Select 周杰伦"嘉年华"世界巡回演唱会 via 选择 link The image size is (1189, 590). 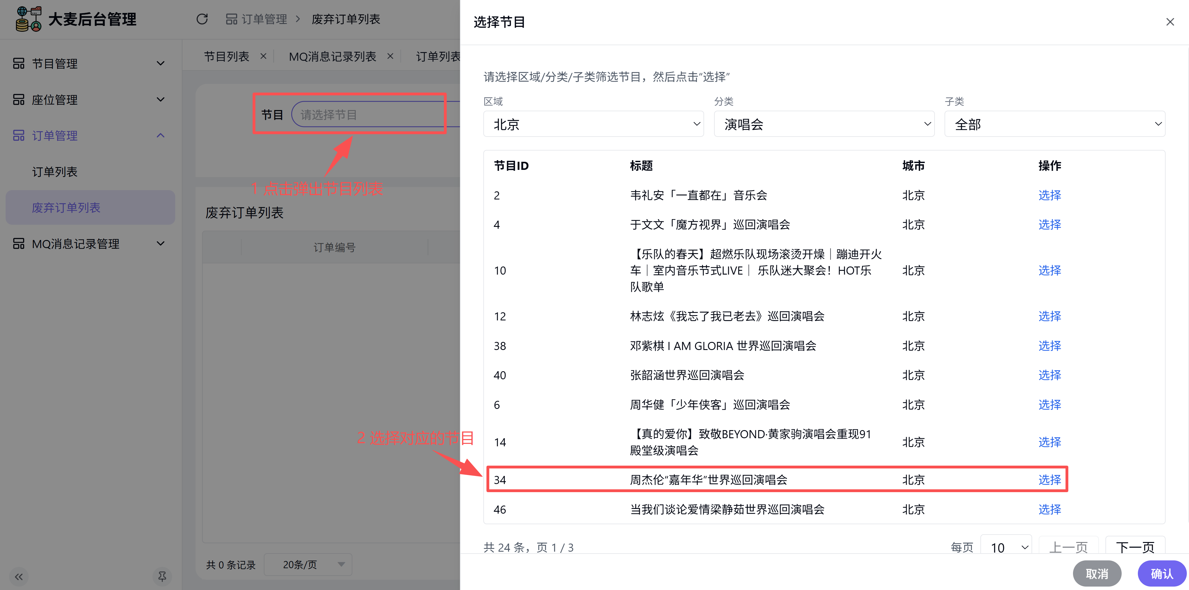click(1049, 480)
